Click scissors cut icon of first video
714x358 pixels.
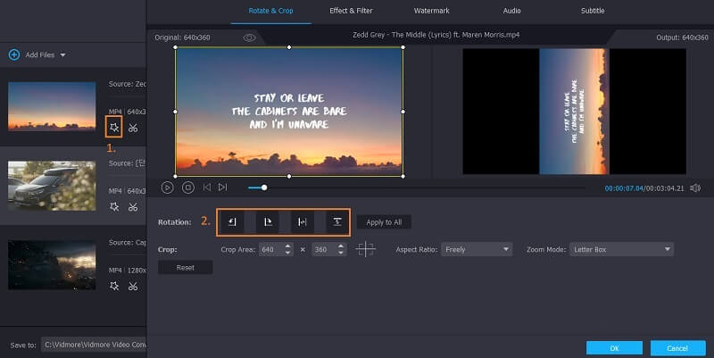(133, 128)
